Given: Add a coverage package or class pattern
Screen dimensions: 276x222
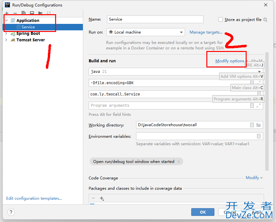Looking at the screenshot, I should (x=102, y=198).
